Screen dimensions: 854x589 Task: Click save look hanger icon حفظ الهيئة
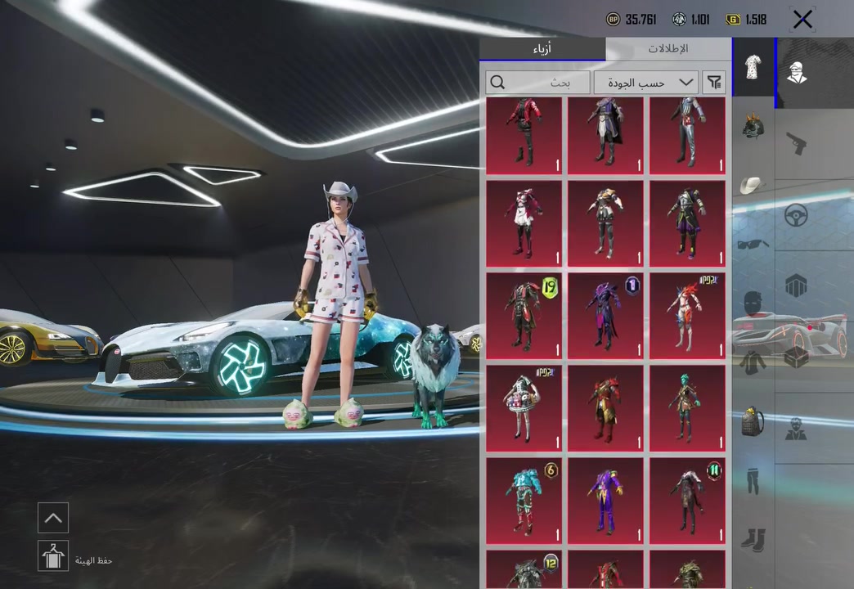(53, 555)
